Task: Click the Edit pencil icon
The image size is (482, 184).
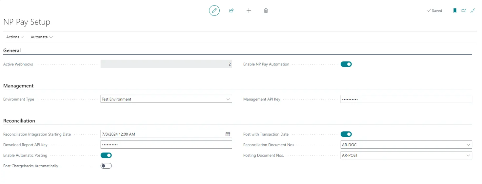Action: click(214, 10)
